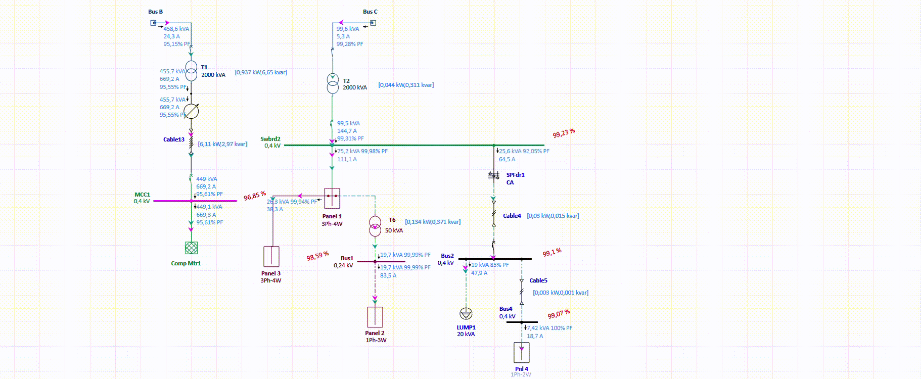This screenshot has height=379, width=921.
Task: Click the Cable4 text label
Action: [x=512, y=216]
